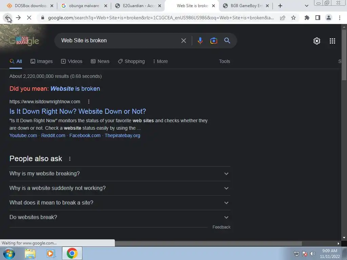Start voice search with the microphone
The width and height of the screenshot is (347, 260).
coord(200,41)
